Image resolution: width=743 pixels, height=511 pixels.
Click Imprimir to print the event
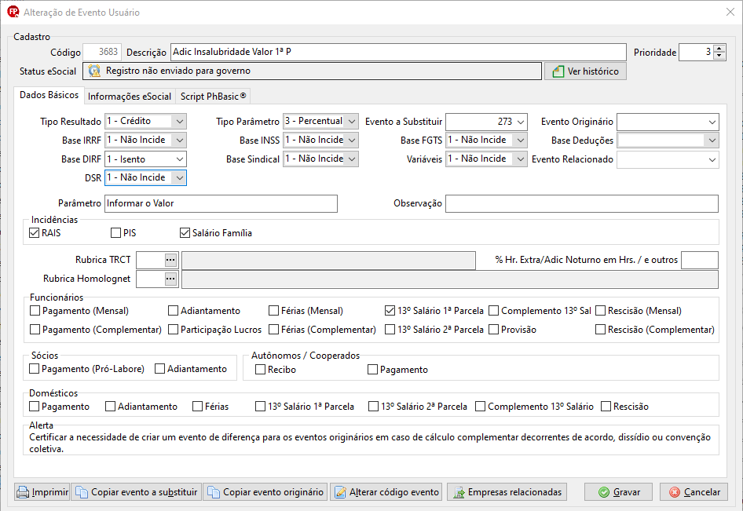click(x=42, y=492)
